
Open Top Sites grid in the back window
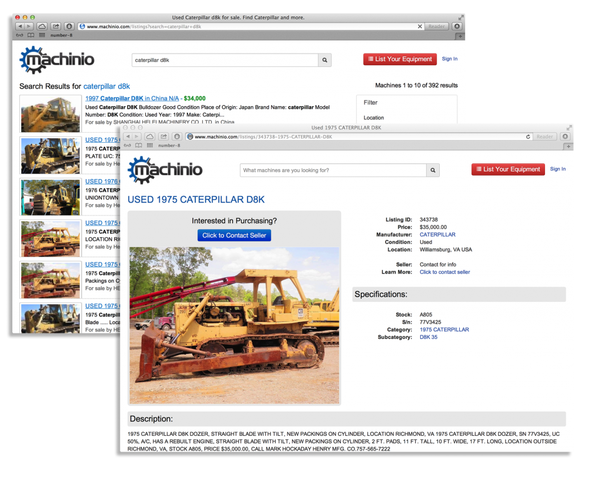pyautogui.click(x=42, y=35)
